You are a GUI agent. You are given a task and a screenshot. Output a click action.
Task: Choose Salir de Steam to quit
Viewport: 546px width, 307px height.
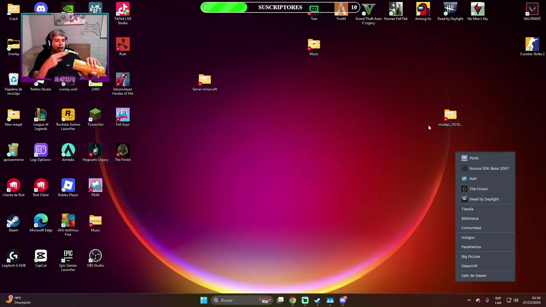tap(485, 275)
